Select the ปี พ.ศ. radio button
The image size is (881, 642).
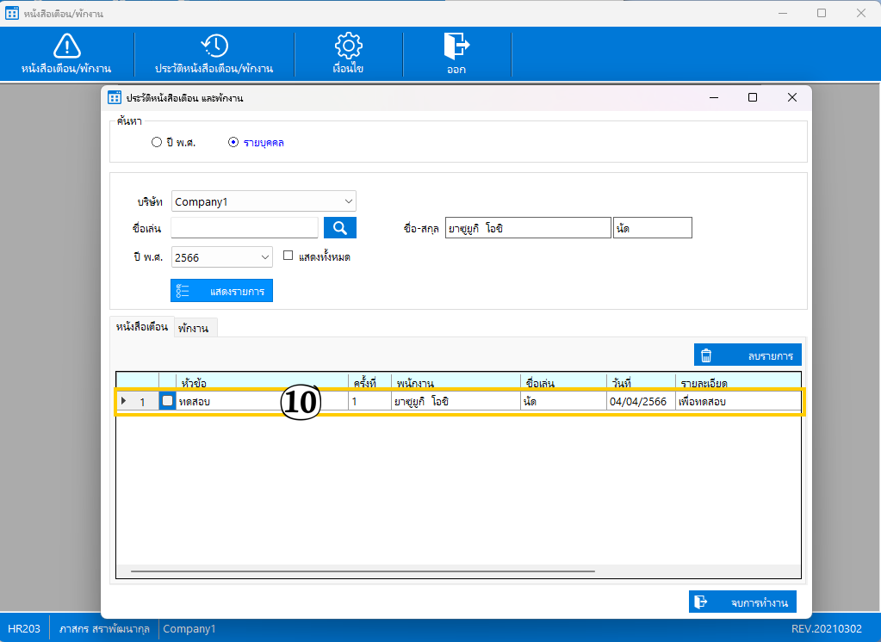pos(157,142)
